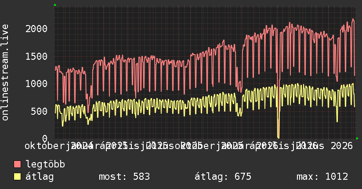This screenshot has width=362, height=189.
Task: Select the átlag legend label beside yellow swatch
Action: coord(40,177)
